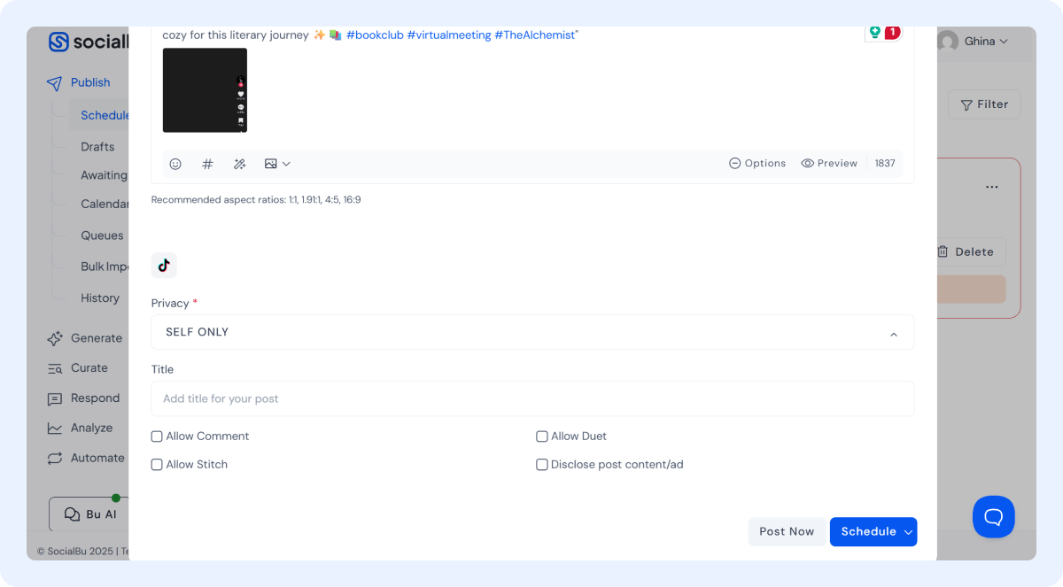
Task: Click the AI magic wand icon
Action: click(239, 164)
